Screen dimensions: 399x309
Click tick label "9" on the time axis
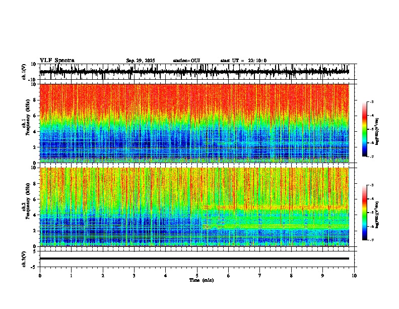(x=322, y=276)
